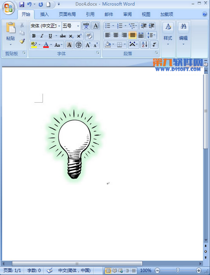Shrink font size with small A

[95, 45]
